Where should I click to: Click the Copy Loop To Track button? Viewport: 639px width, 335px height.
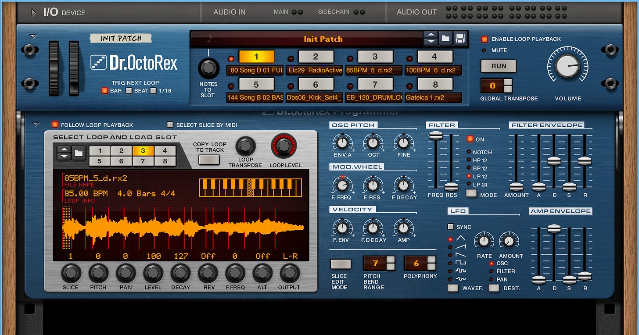(x=209, y=160)
